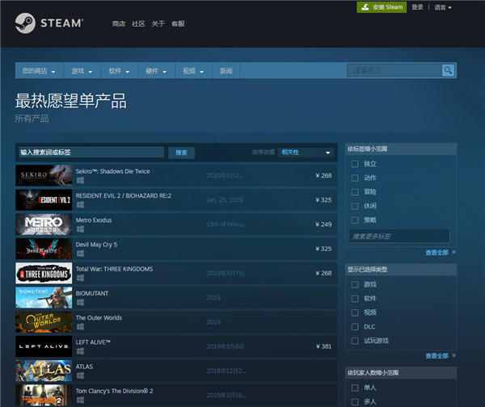Open the 硬件 store bar dropdown
485x407 pixels.
(x=157, y=71)
